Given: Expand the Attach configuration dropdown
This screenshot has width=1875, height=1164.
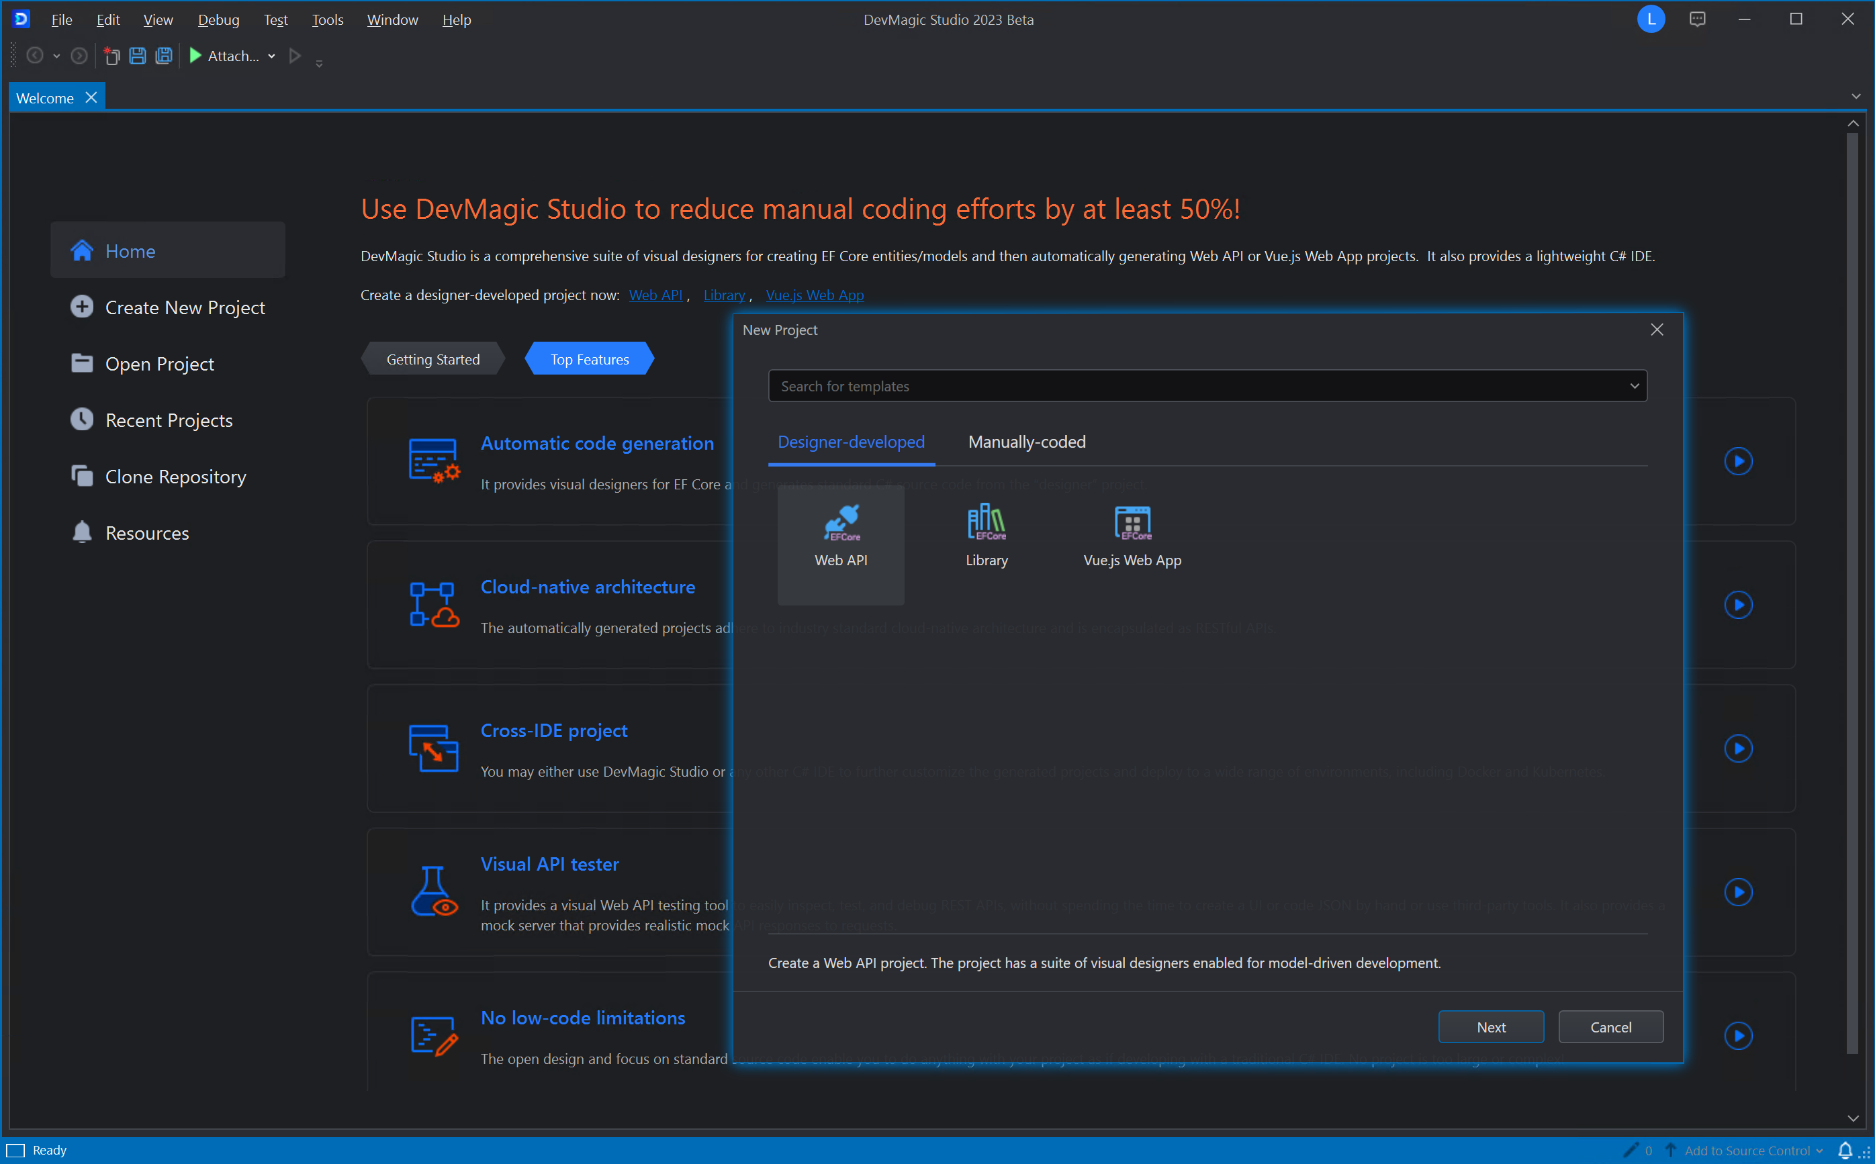Looking at the screenshot, I should [271, 56].
